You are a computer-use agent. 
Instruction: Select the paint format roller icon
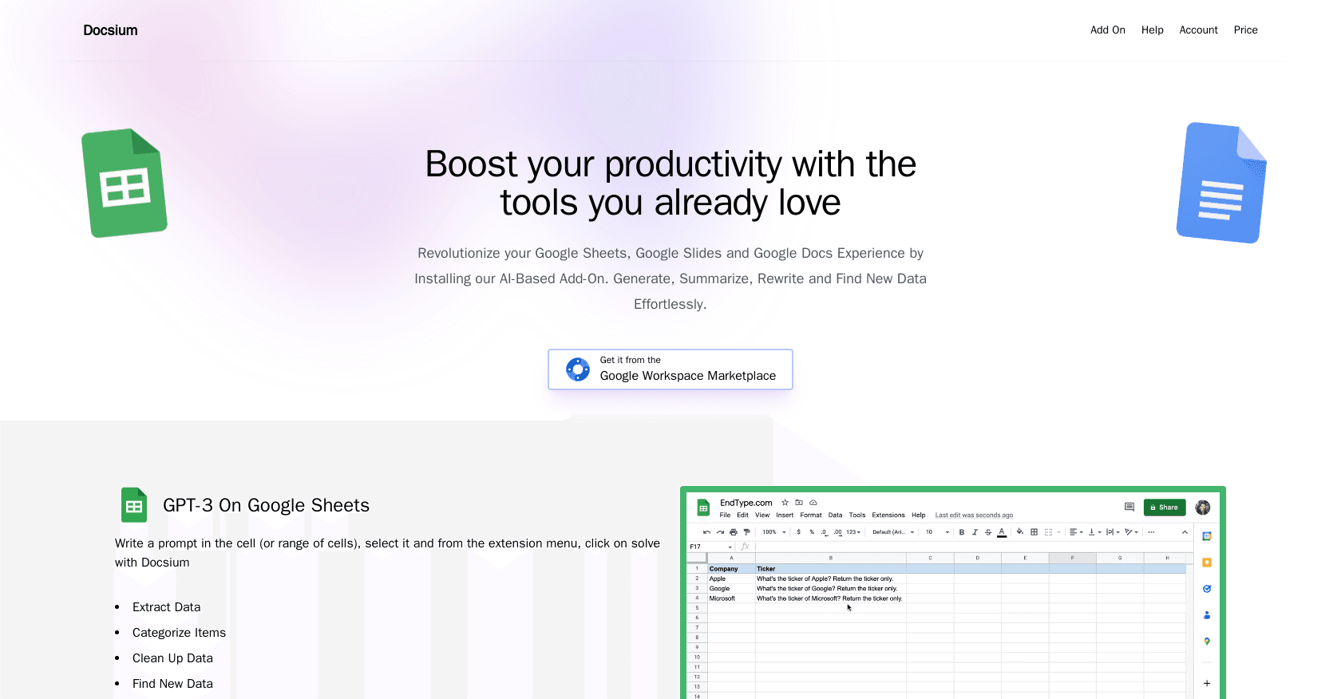click(x=746, y=532)
